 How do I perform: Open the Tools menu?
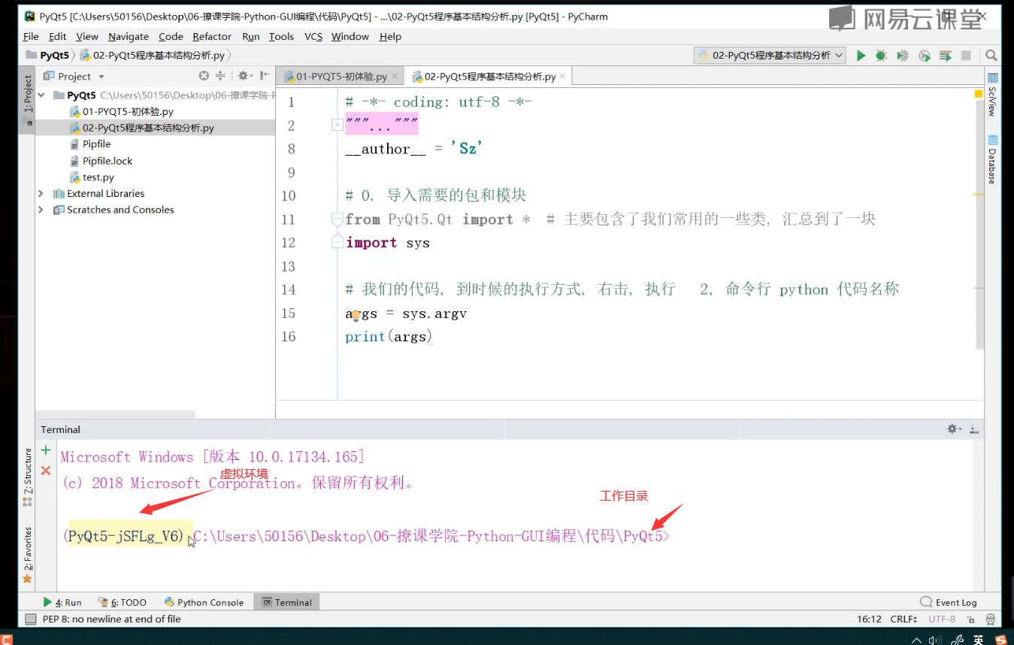(x=282, y=36)
